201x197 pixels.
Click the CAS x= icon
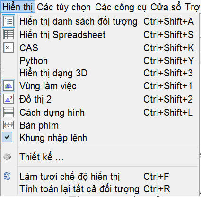9,47
